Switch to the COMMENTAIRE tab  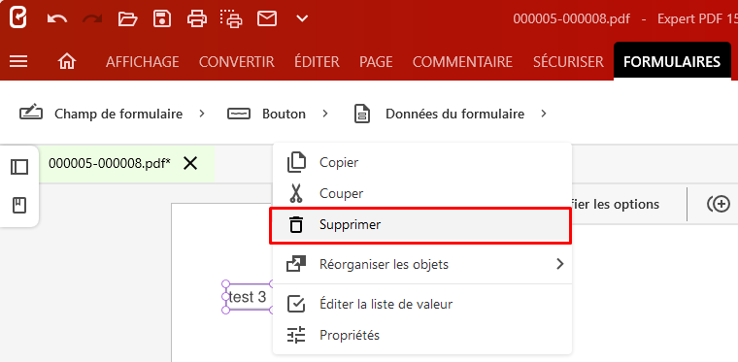(462, 62)
